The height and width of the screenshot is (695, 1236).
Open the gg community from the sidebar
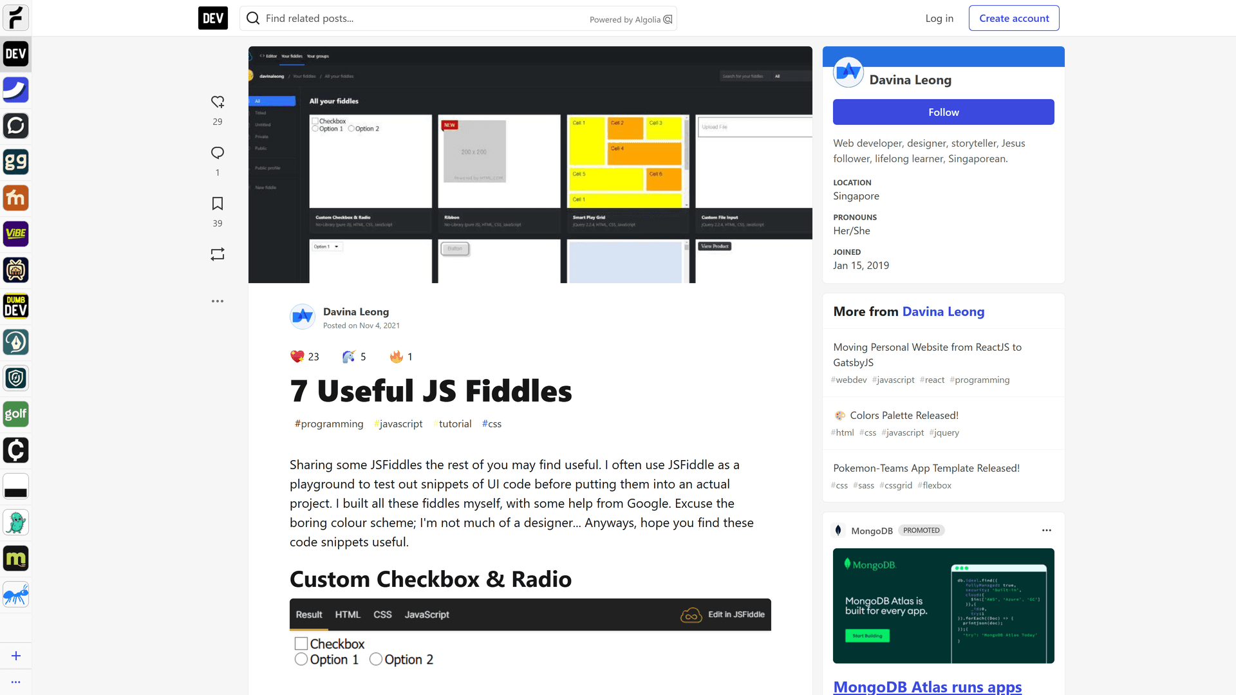15,162
